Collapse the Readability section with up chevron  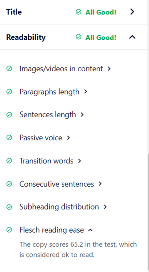132,37
